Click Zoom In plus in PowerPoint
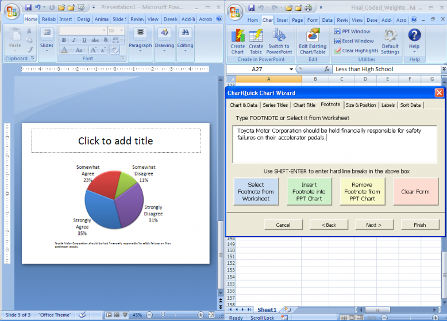 coord(201,315)
